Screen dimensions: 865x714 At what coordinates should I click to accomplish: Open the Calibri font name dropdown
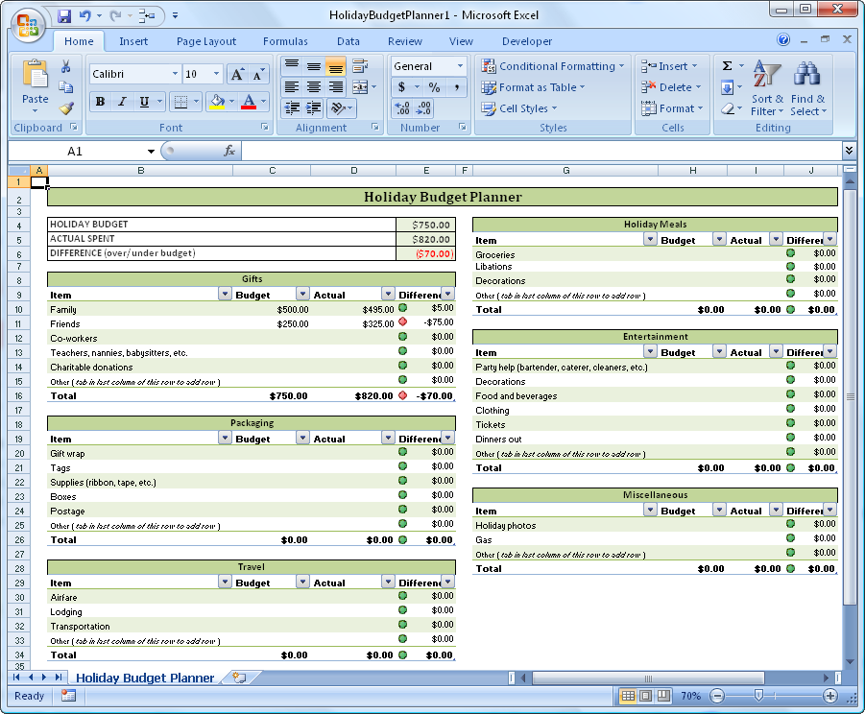pyautogui.click(x=175, y=74)
